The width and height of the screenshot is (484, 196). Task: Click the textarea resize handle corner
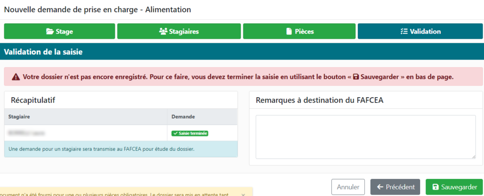[474, 156]
